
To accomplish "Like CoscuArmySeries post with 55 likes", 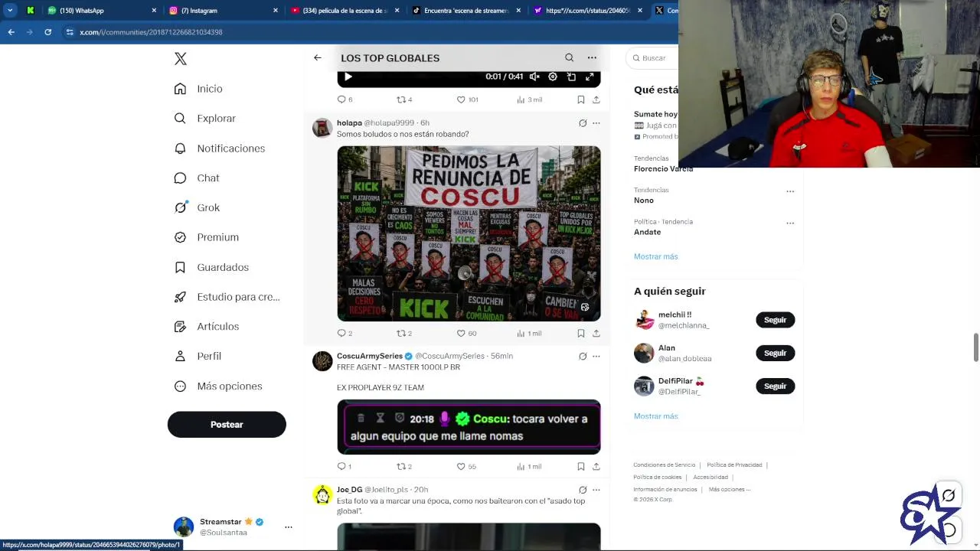I will click(467, 466).
